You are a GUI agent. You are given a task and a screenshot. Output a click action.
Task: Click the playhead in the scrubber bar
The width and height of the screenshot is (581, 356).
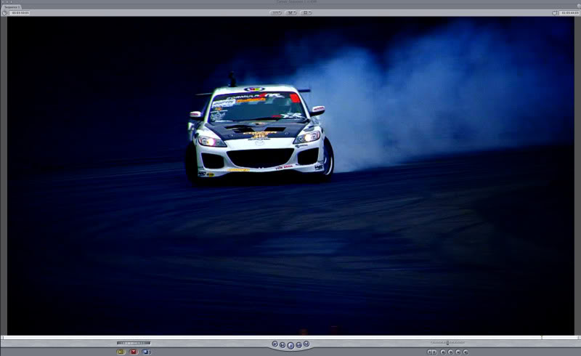[x=542, y=337]
